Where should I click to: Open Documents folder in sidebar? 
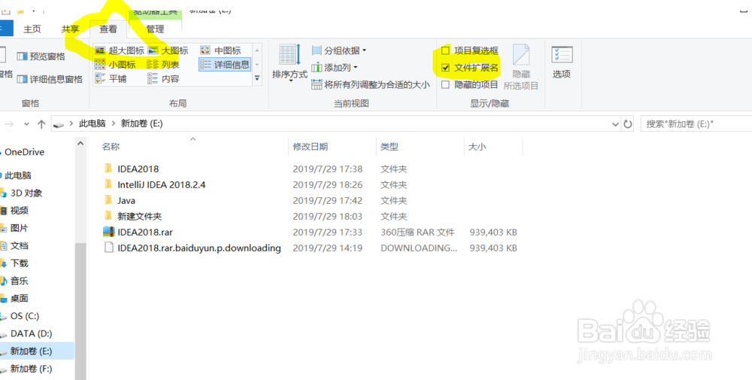20,245
